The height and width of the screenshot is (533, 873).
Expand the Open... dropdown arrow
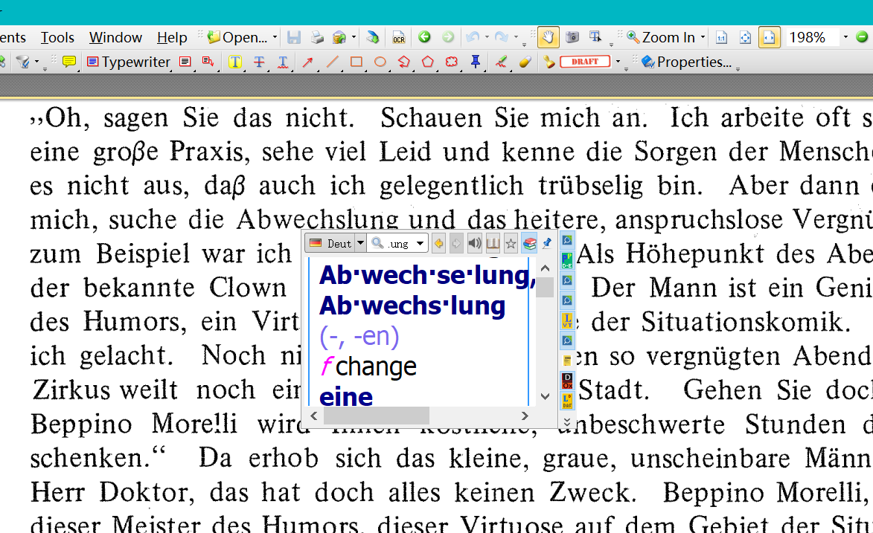pos(275,37)
